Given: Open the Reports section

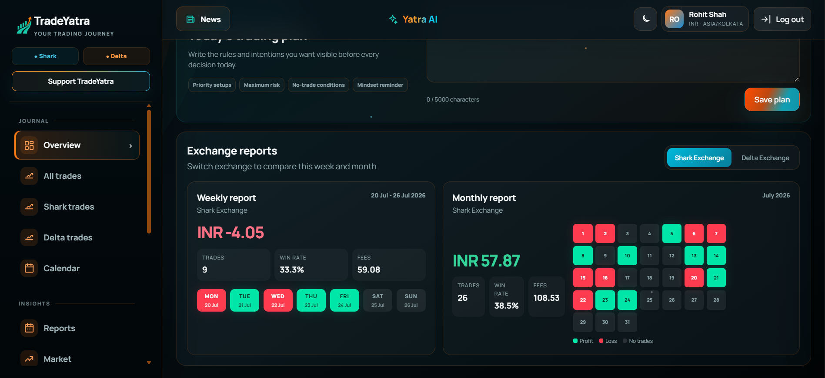Looking at the screenshot, I should 59,328.
